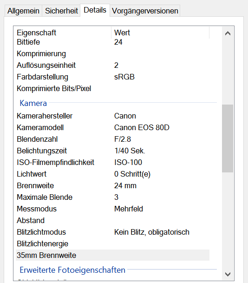Select the Belichtungszeit row
The image size is (248, 283).
point(112,151)
